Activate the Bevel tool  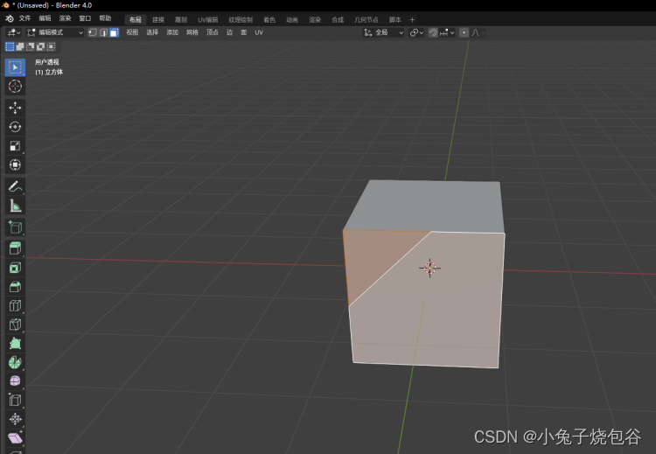(x=15, y=287)
